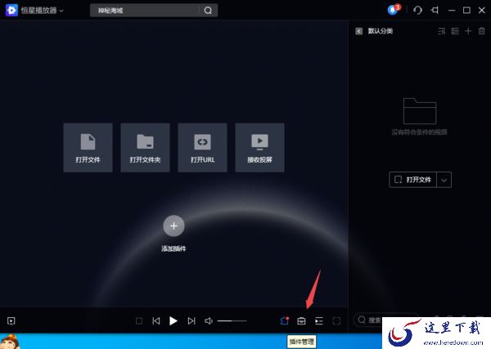Viewport: 491px width, 349px height.
Task: Click the 默认分类 category label
Action: (x=381, y=31)
